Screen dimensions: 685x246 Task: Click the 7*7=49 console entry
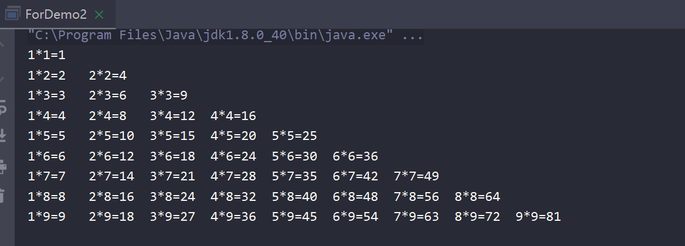(416, 176)
